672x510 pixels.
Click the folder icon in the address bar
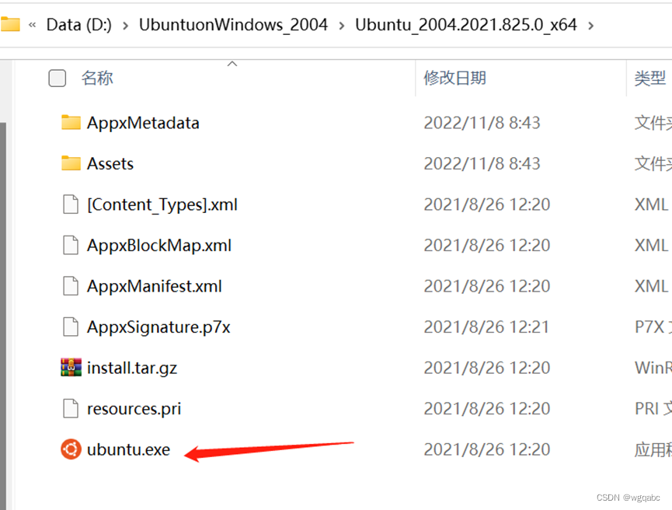tap(10, 24)
